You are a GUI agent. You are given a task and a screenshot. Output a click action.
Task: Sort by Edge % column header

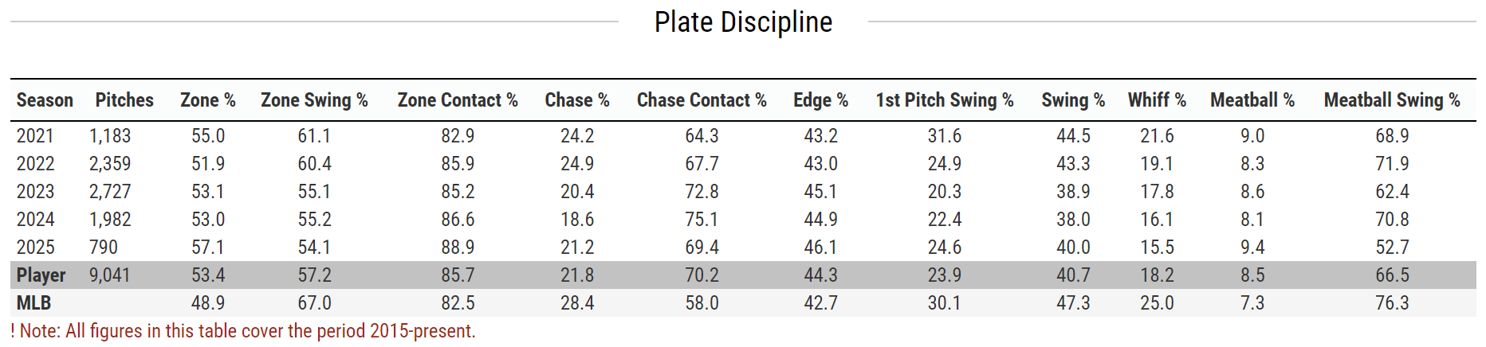tap(820, 100)
